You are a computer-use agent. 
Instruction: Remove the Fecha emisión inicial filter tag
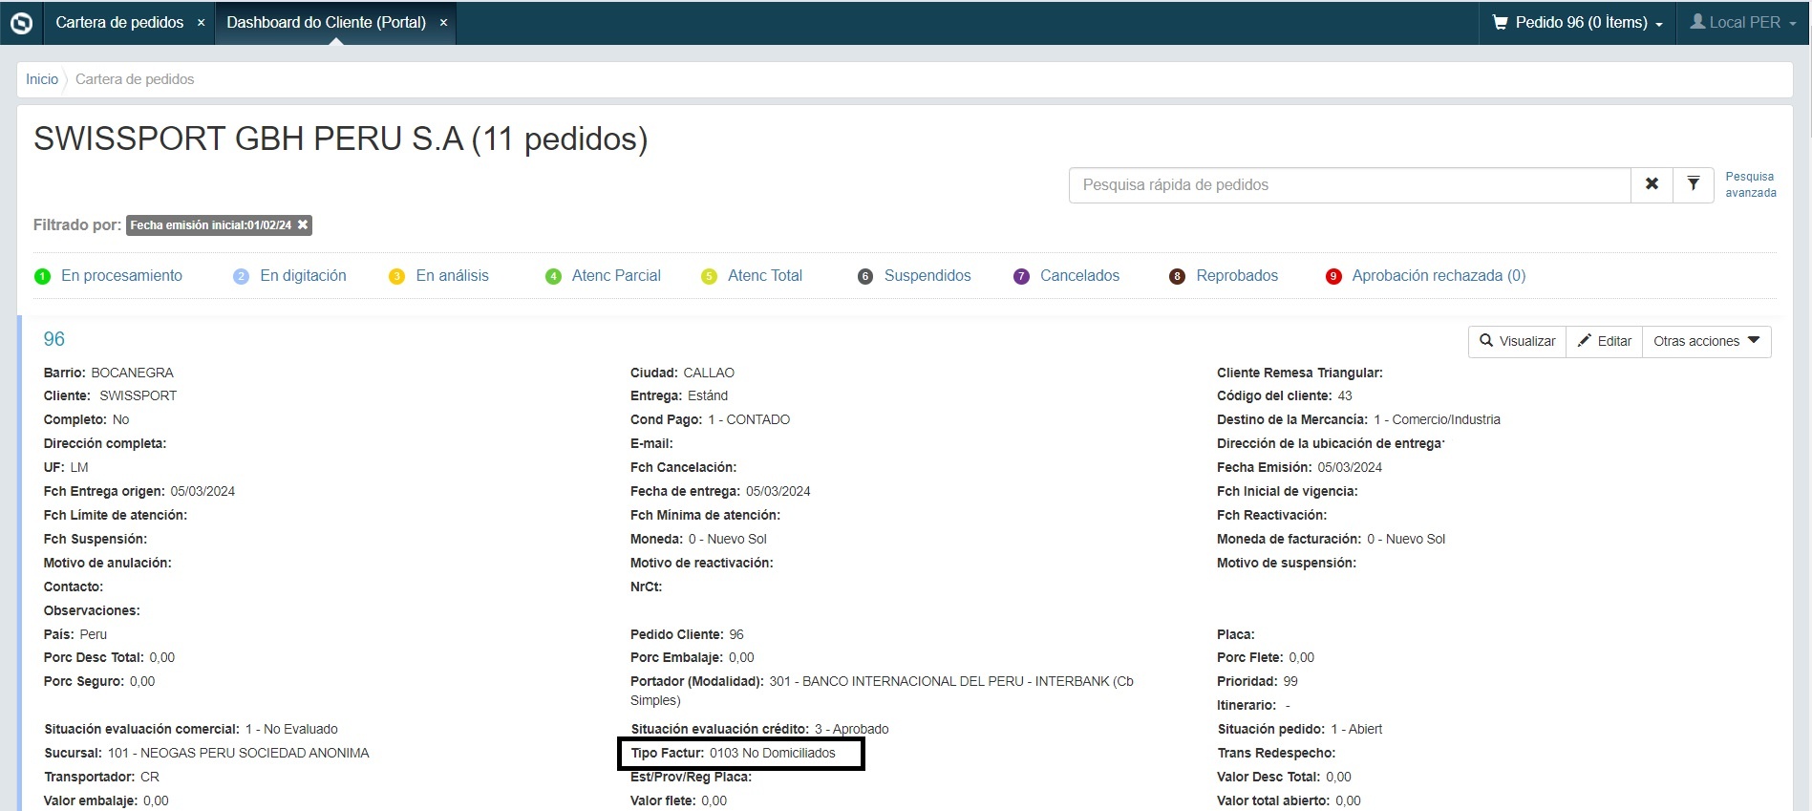(303, 225)
